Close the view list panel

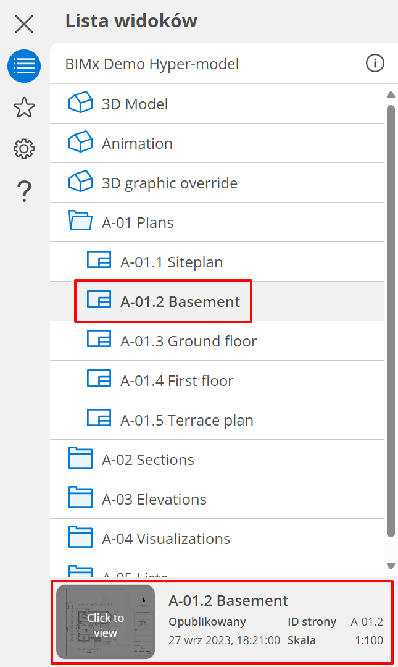point(24,24)
